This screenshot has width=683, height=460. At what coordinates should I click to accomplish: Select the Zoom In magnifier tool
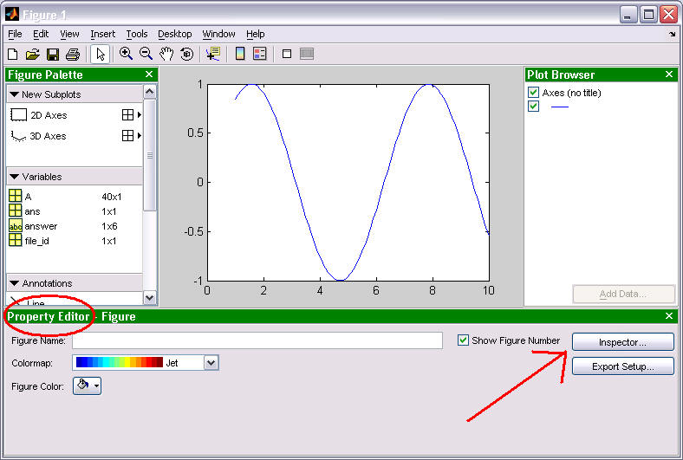coord(127,54)
